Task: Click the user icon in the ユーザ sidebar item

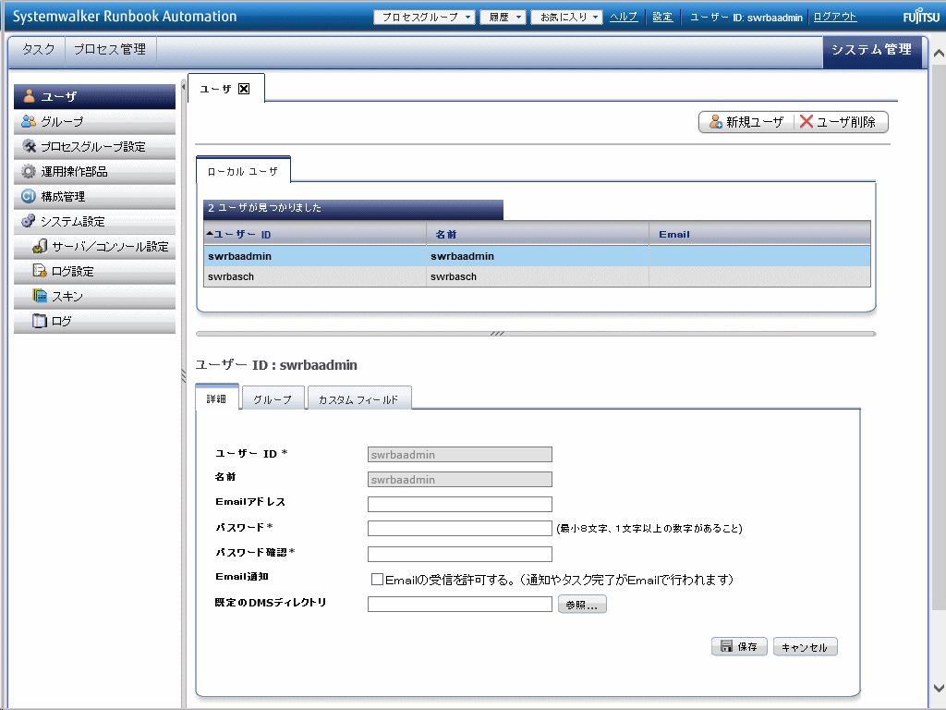Action: coord(29,96)
